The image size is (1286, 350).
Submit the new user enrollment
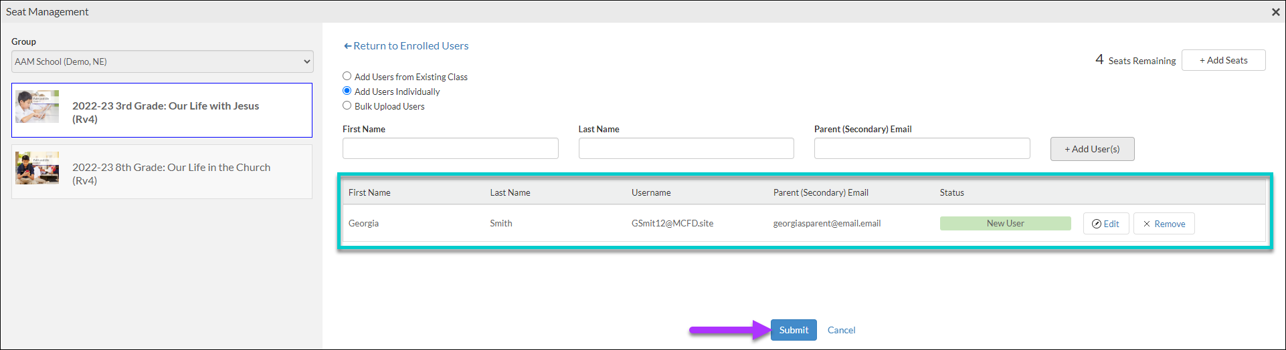pos(794,330)
